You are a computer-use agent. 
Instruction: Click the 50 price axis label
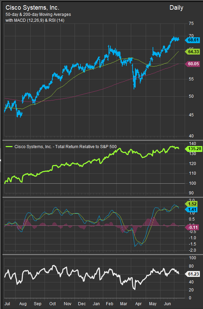pos(191,96)
